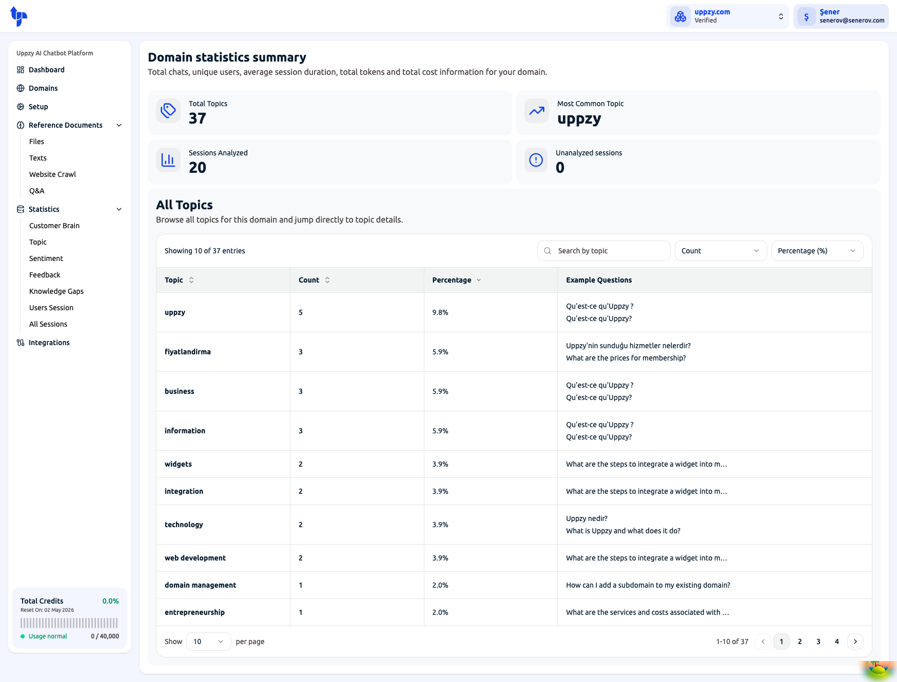Open the Knowledge Gaps page
Image resolution: width=897 pixels, height=682 pixels.
point(56,291)
